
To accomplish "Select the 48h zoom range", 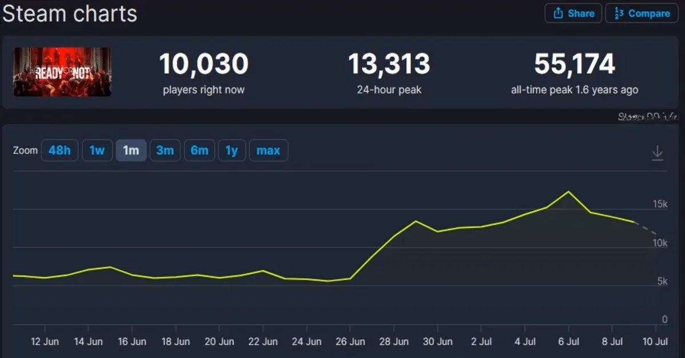I will [x=59, y=150].
